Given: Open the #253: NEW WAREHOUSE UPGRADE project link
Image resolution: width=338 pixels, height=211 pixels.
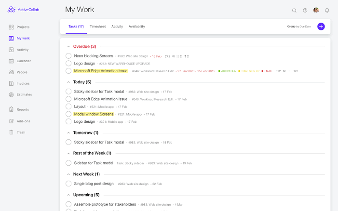Looking at the screenshot, I should pos(125,64).
